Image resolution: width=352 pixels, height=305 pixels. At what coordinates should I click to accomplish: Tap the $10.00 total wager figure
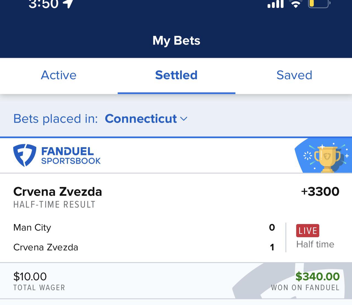click(x=30, y=276)
